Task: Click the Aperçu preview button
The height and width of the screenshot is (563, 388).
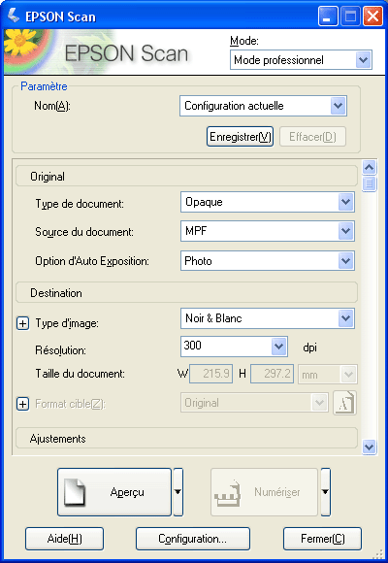Action: tap(114, 492)
